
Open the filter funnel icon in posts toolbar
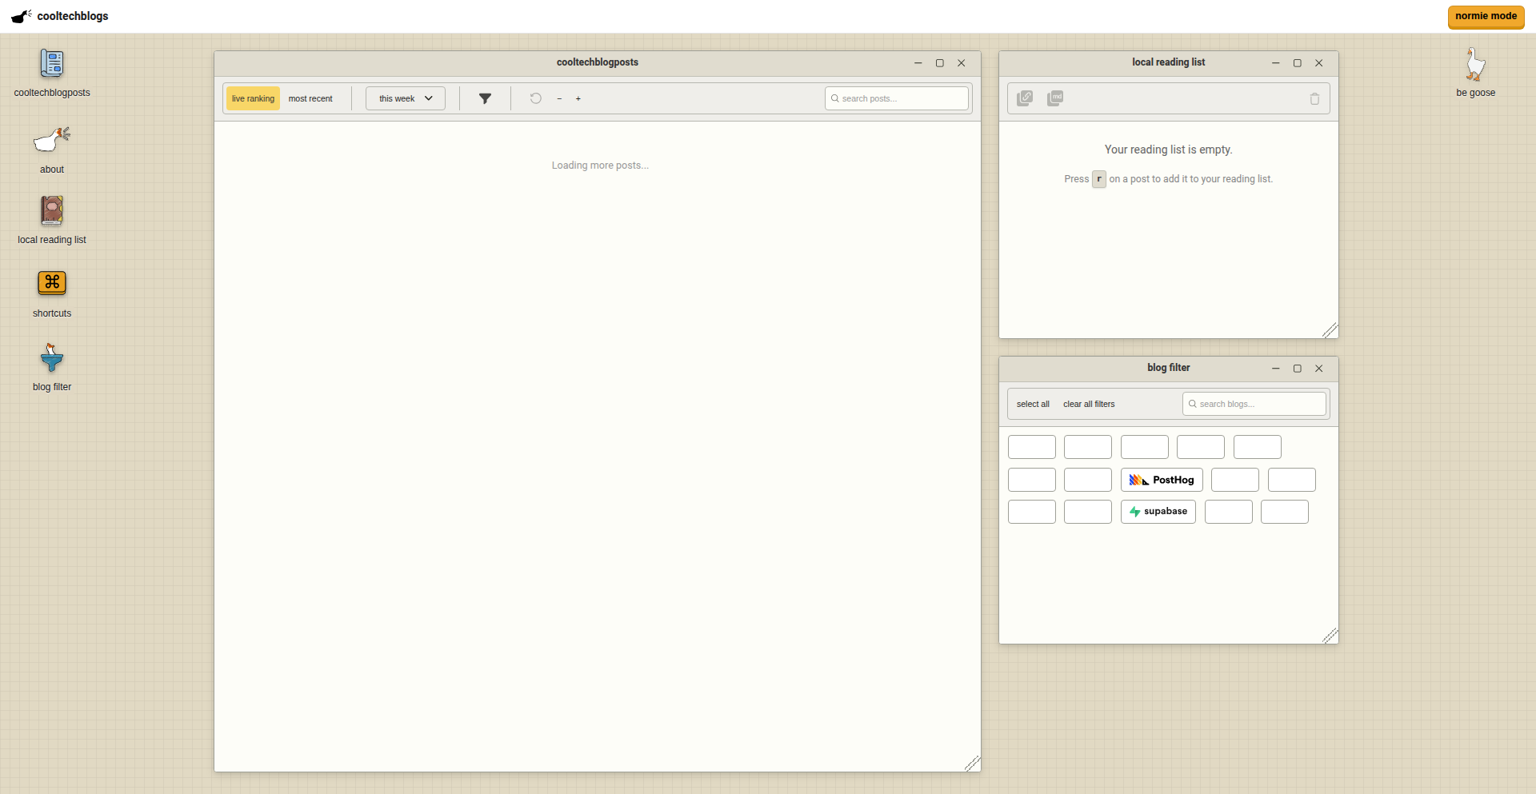[x=485, y=98]
